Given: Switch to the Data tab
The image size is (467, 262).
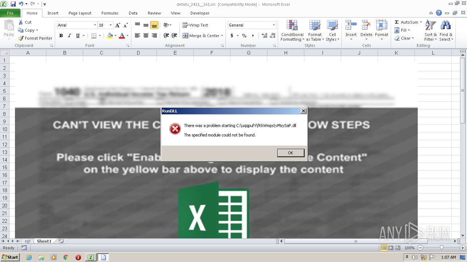Looking at the screenshot, I should (x=133, y=13).
